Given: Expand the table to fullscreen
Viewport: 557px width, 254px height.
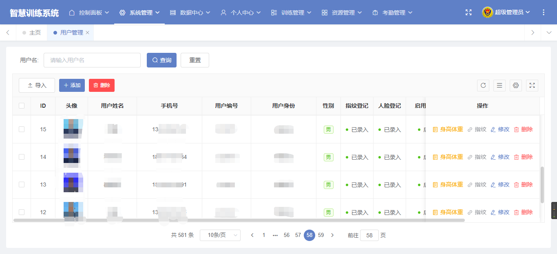Looking at the screenshot, I should [532, 85].
